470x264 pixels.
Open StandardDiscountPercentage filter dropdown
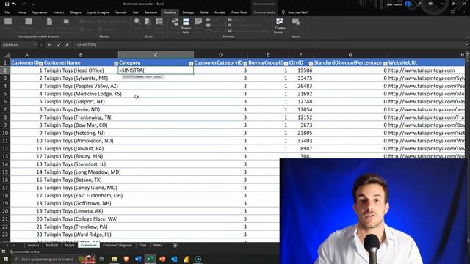[386, 63]
